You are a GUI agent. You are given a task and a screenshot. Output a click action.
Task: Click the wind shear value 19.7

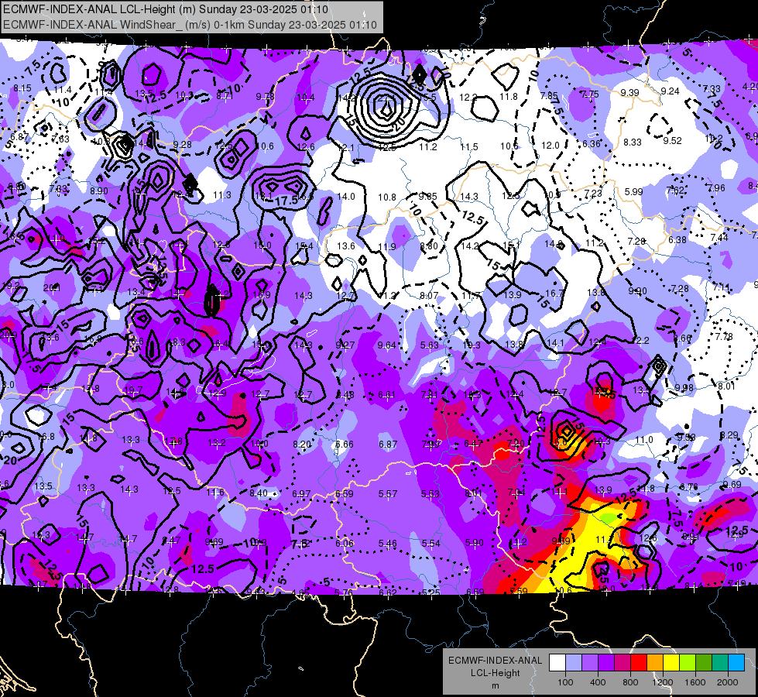coord(133,391)
